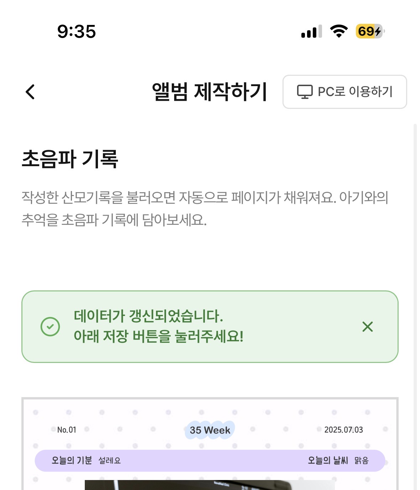
Task: Dismiss the 데이터가 갱신되었습니다 alert with X
Action: tap(367, 327)
